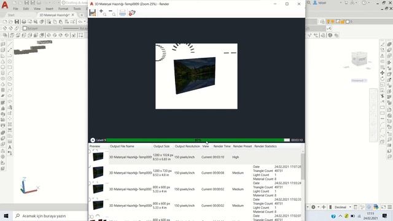Viewport: 393px width, 221px height.
Task: Open the ByLayer color dropdown
Action: point(42,28)
